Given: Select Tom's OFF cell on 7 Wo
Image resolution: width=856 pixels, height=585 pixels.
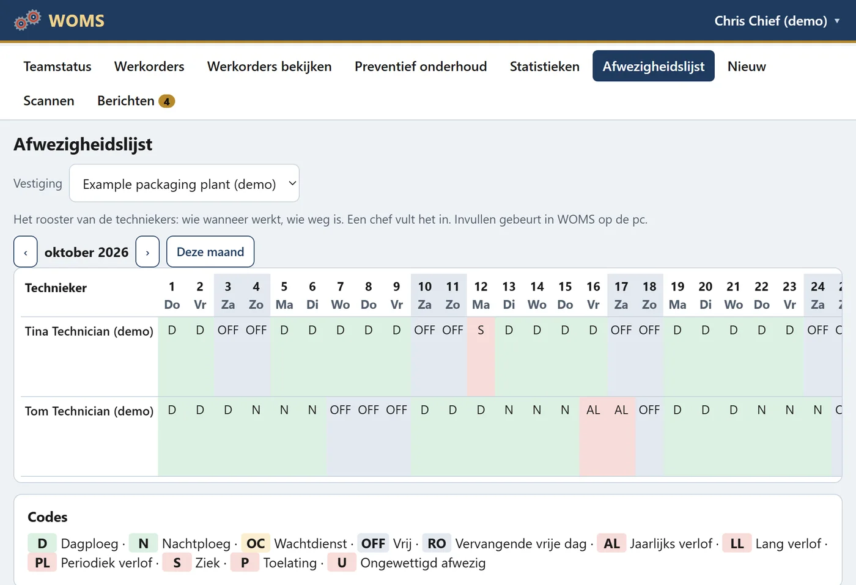Looking at the screenshot, I should [340, 436].
